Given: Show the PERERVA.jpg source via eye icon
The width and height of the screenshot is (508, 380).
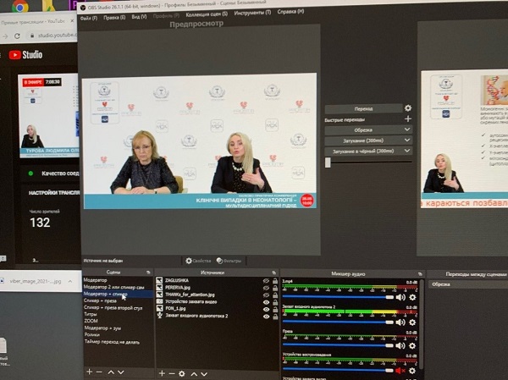Looking at the screenshot, I should point(266,288).
